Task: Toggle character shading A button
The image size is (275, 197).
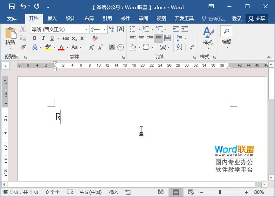Action: [112, 47]
